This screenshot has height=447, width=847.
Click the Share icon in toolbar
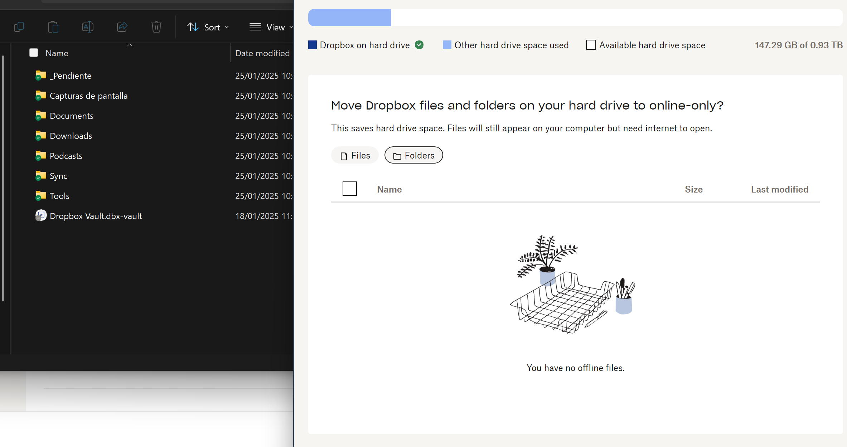coord(122,27)
